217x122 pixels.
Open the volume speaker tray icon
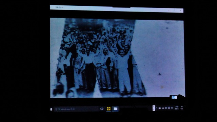click(x=166, y=108)
